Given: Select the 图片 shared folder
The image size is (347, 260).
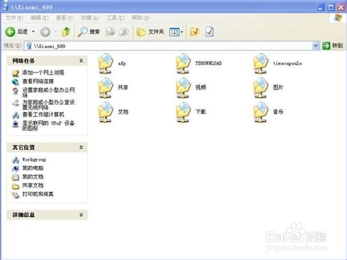Looking at the screenshot, I should (268, 87).
